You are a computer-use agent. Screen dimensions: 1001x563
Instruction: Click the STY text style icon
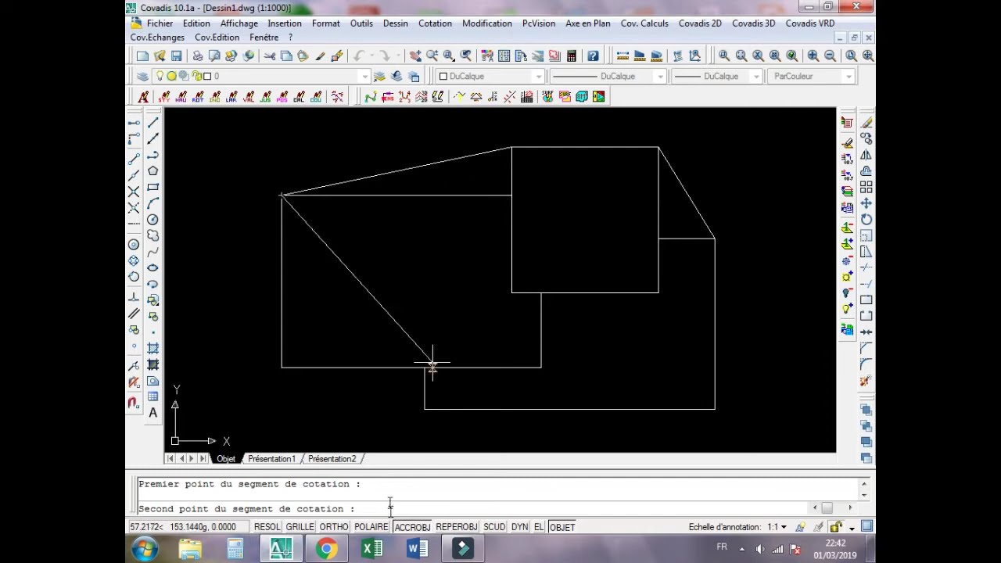164,97
